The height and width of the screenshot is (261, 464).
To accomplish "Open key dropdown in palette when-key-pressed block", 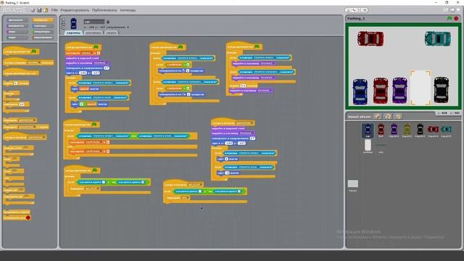I will coord(33,63).
